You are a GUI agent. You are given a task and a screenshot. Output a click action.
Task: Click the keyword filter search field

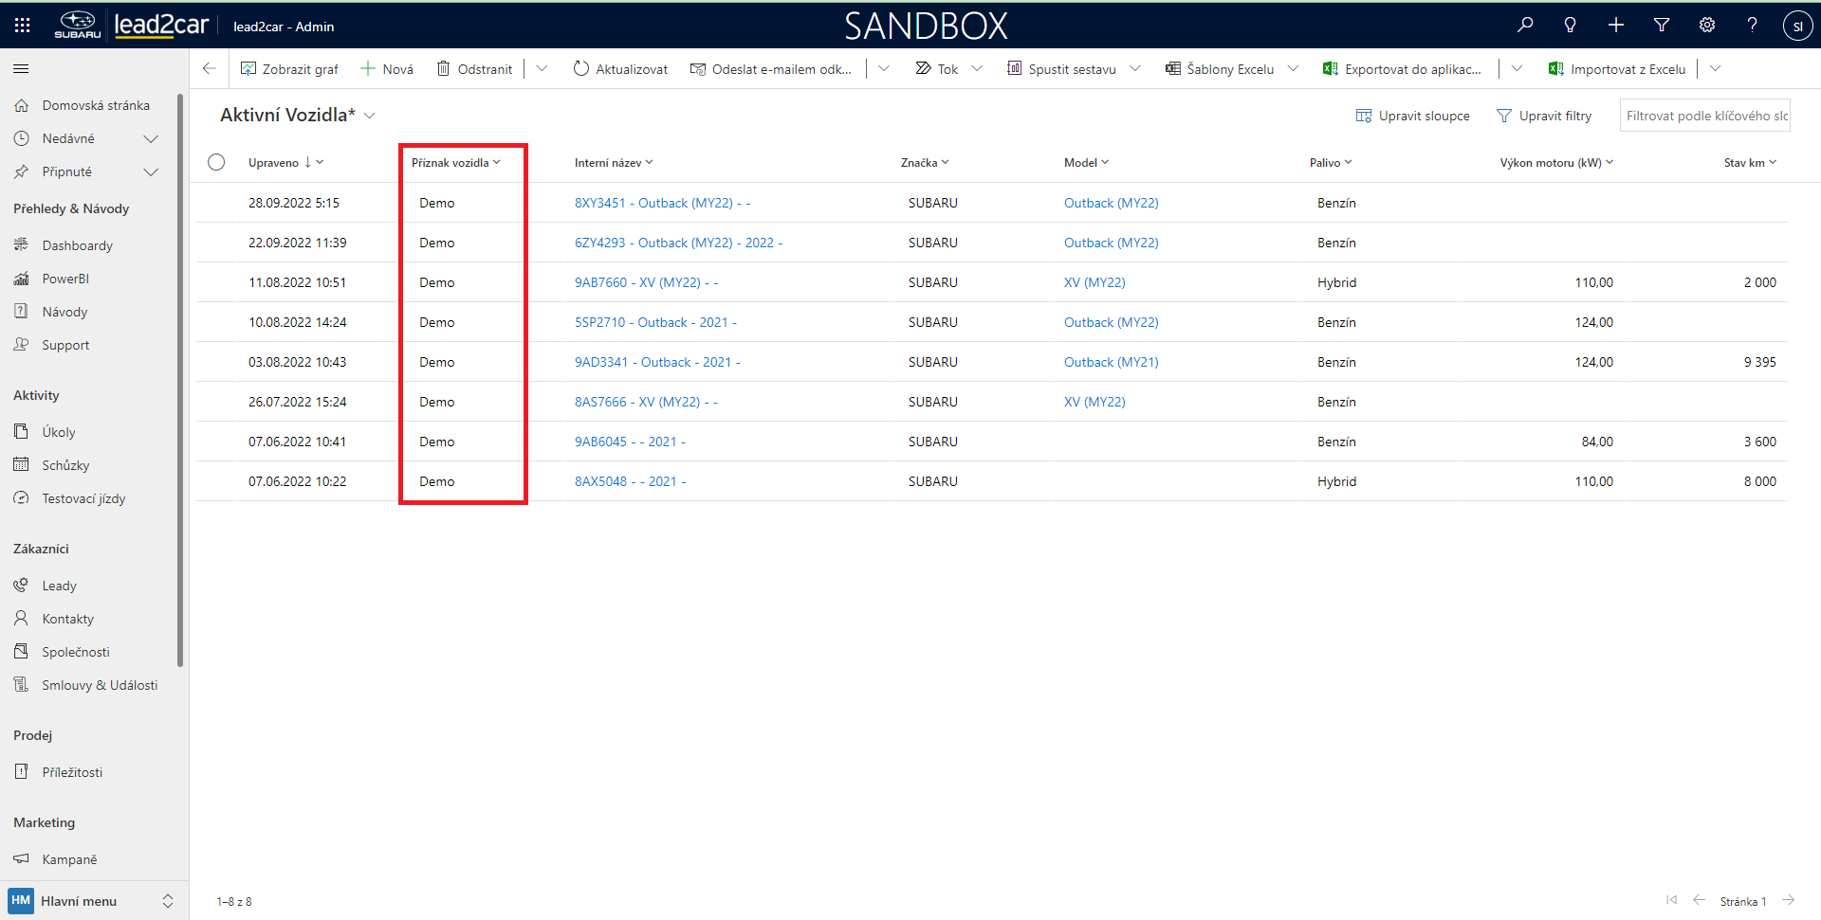[1704, 116]
